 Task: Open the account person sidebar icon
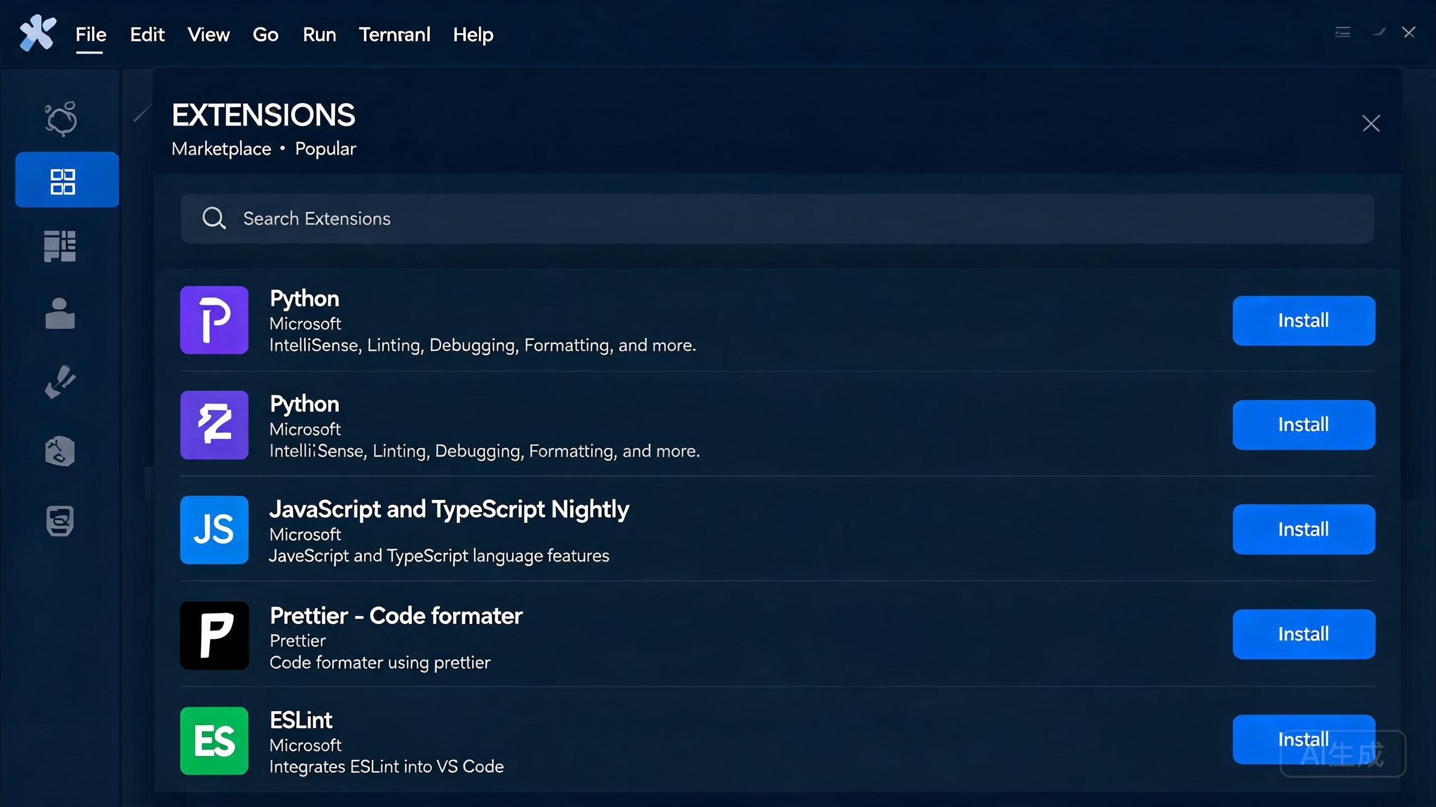pos(59,313)
